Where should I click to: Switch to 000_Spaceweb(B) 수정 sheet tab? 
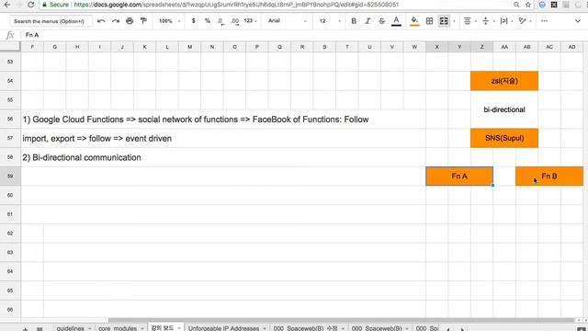[306, 328]
